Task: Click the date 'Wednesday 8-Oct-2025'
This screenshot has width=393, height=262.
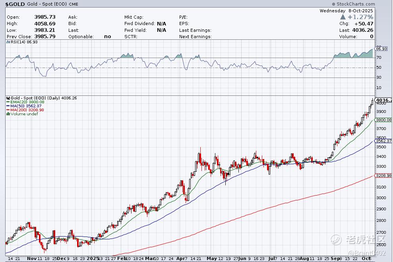Action: coord(347,11)
